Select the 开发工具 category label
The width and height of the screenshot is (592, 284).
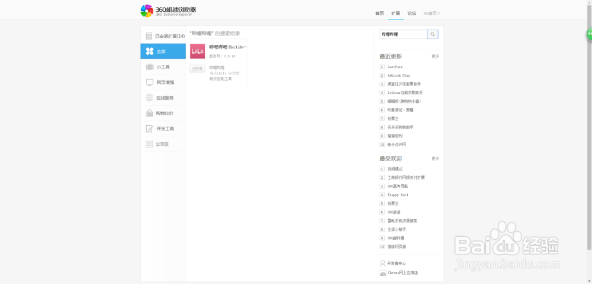(165, 129)
